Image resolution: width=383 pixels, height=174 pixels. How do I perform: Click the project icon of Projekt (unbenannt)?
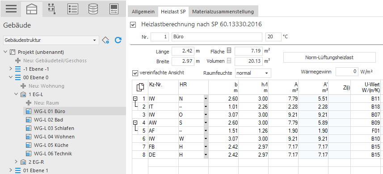coord(13,52)
